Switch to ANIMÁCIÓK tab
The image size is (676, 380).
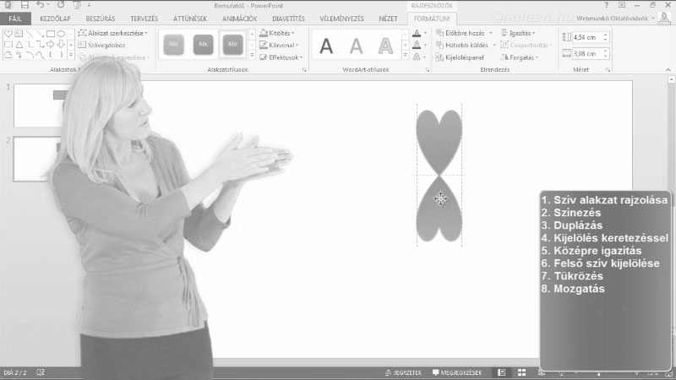click(240, 19)
